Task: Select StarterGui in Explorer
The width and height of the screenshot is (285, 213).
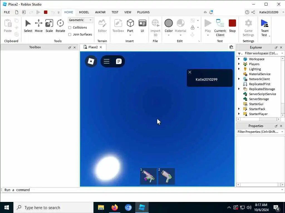Action: click(256, 104)
